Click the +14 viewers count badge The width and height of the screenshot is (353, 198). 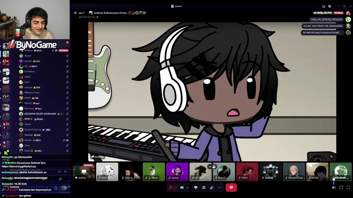click(144, 13)
